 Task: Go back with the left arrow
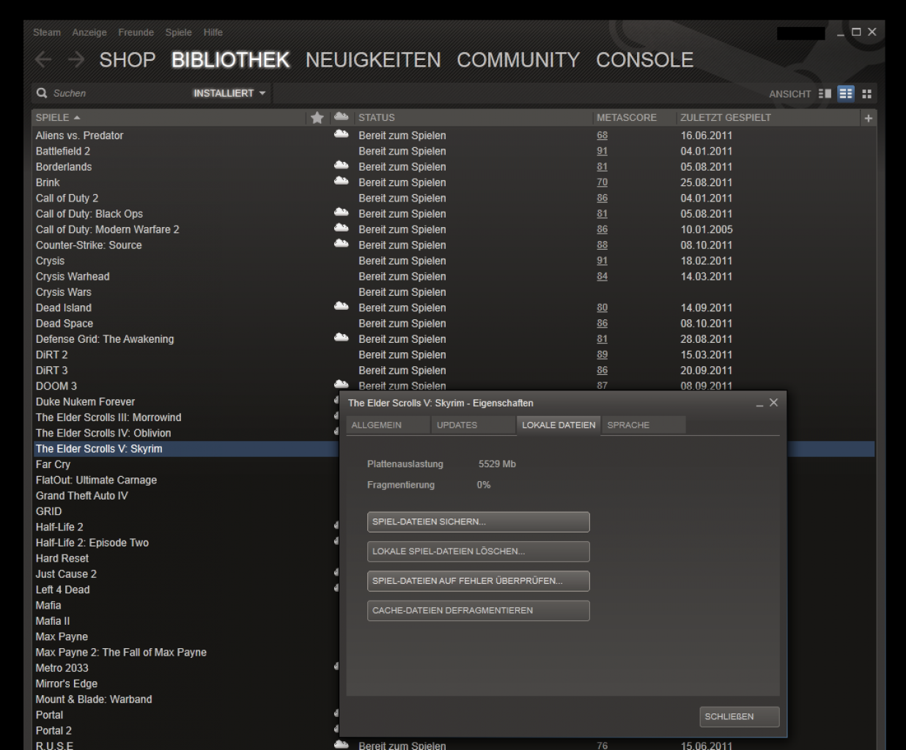point(43,60)
